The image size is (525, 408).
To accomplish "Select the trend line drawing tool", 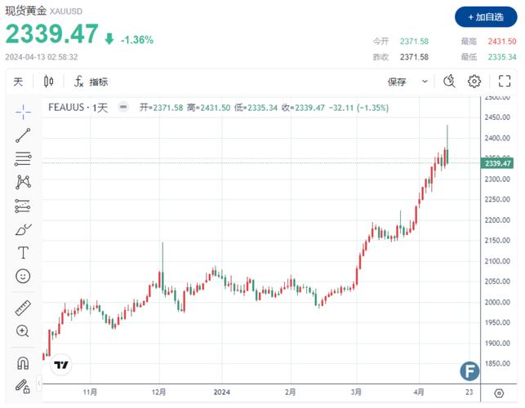I will point(23,135).
